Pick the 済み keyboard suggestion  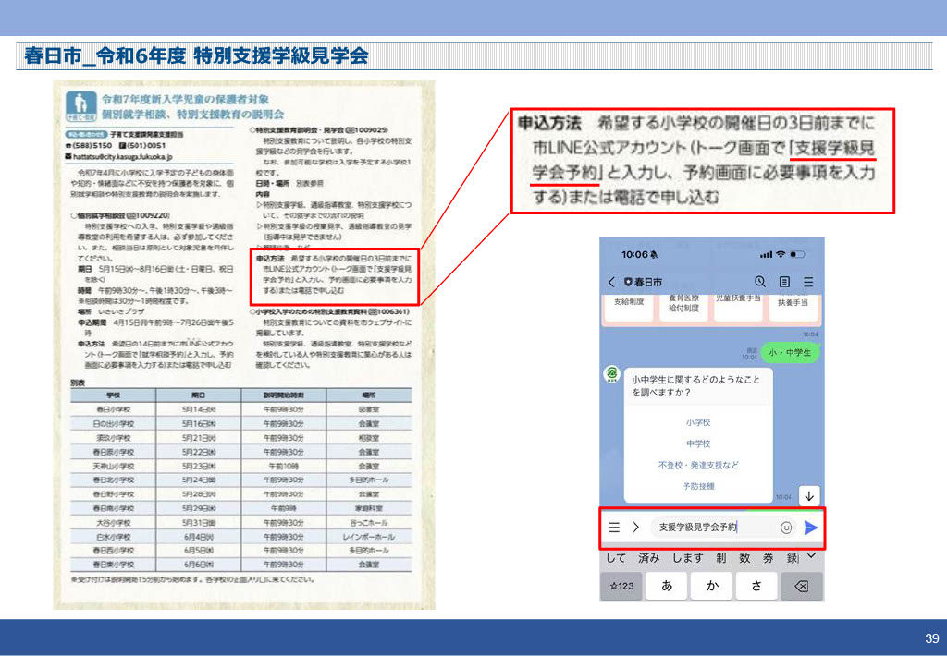point(648,558)
